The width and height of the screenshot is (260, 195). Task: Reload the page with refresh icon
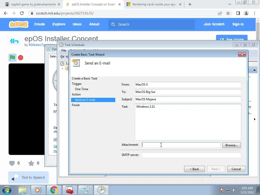pos(22,13)
